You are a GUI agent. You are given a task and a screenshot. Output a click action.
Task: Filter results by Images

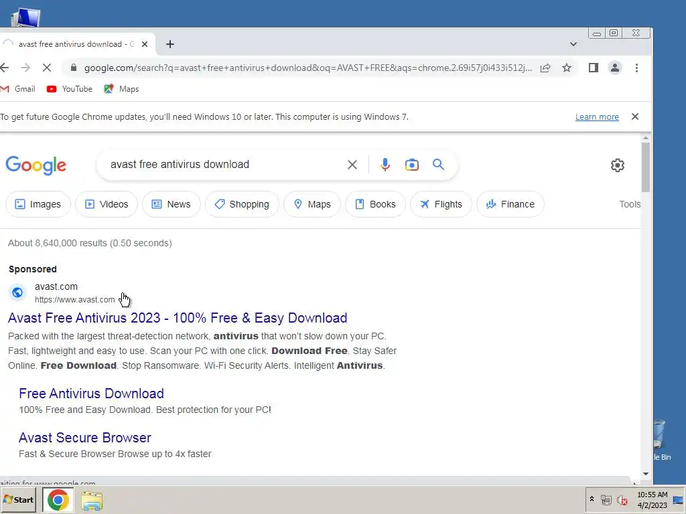click(x=38, y=204)
